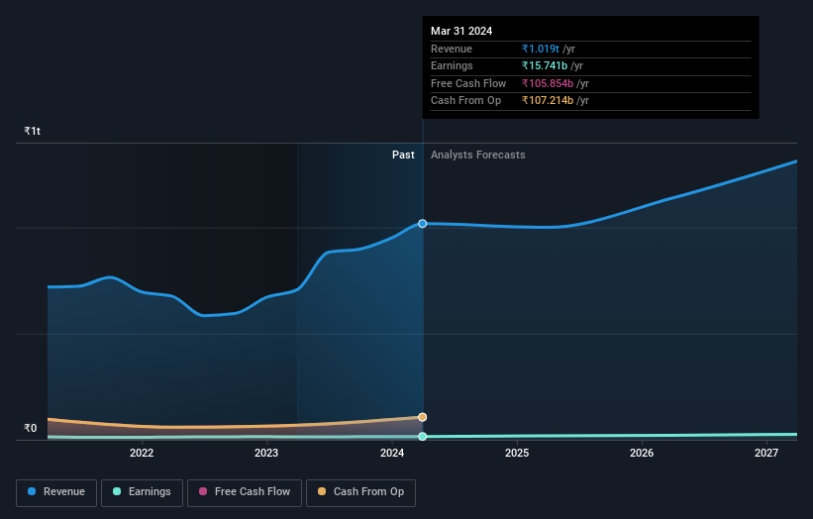
Task: Select the 2027 x-axis label
Action: (766, 453)
